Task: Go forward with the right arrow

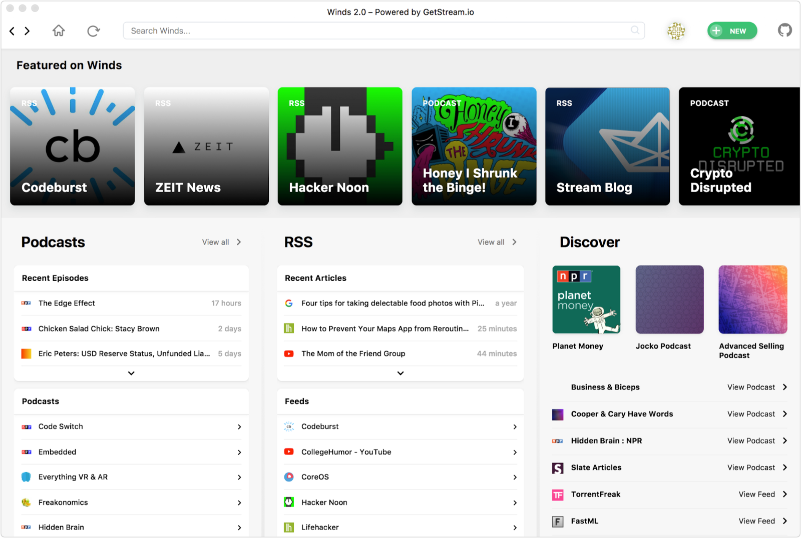Action: point(28,31)
